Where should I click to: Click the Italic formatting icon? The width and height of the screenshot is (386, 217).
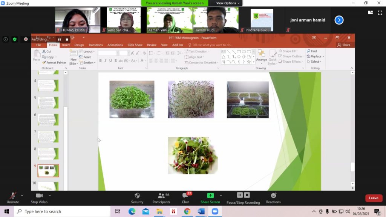106,61
